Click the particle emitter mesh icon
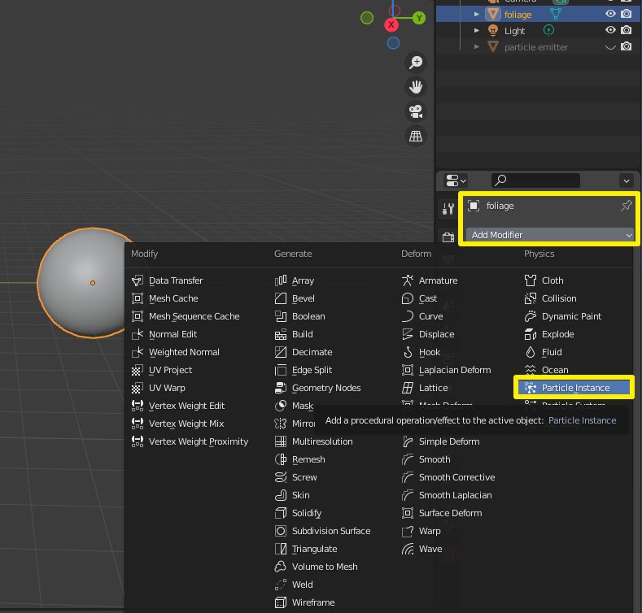 [x=493, y=46]
